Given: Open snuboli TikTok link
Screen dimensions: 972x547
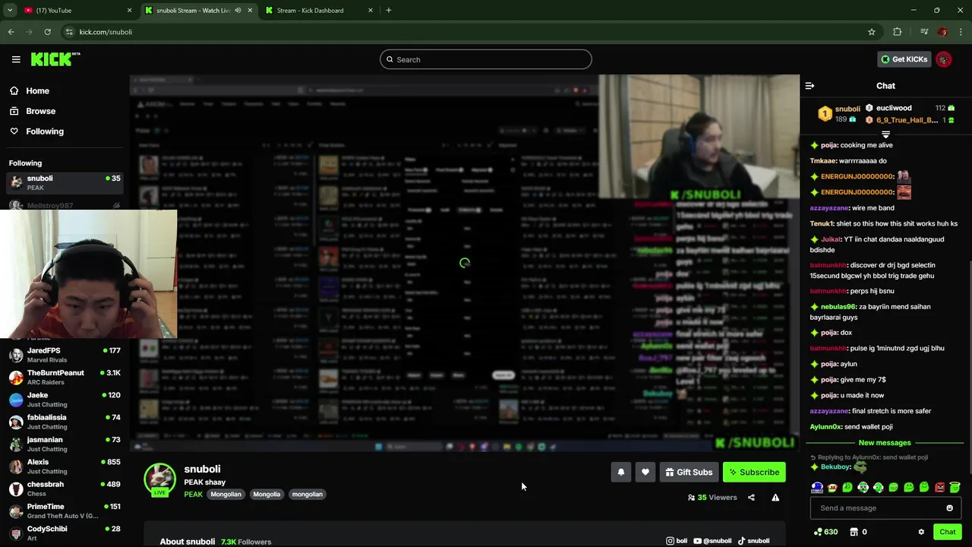Looking at the screenshot, I should point(754,541).
